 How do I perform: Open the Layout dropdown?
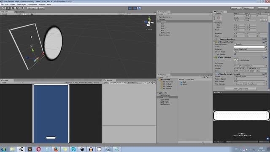248,8
